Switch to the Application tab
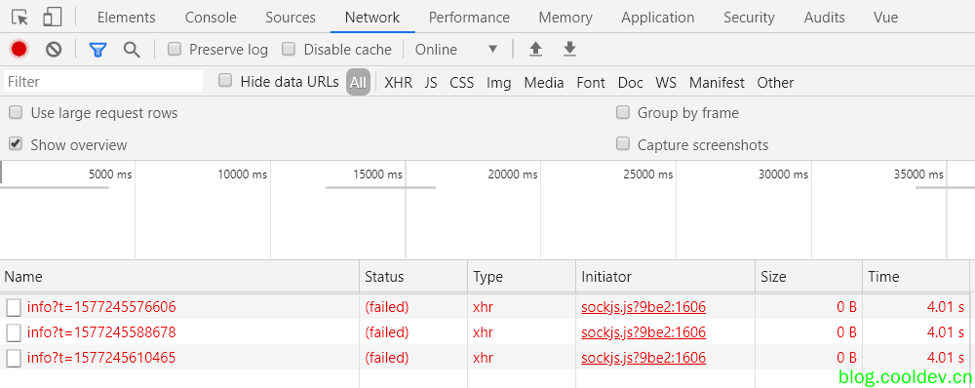The width and height of the screenshot is (975, 388). (658, 18)
